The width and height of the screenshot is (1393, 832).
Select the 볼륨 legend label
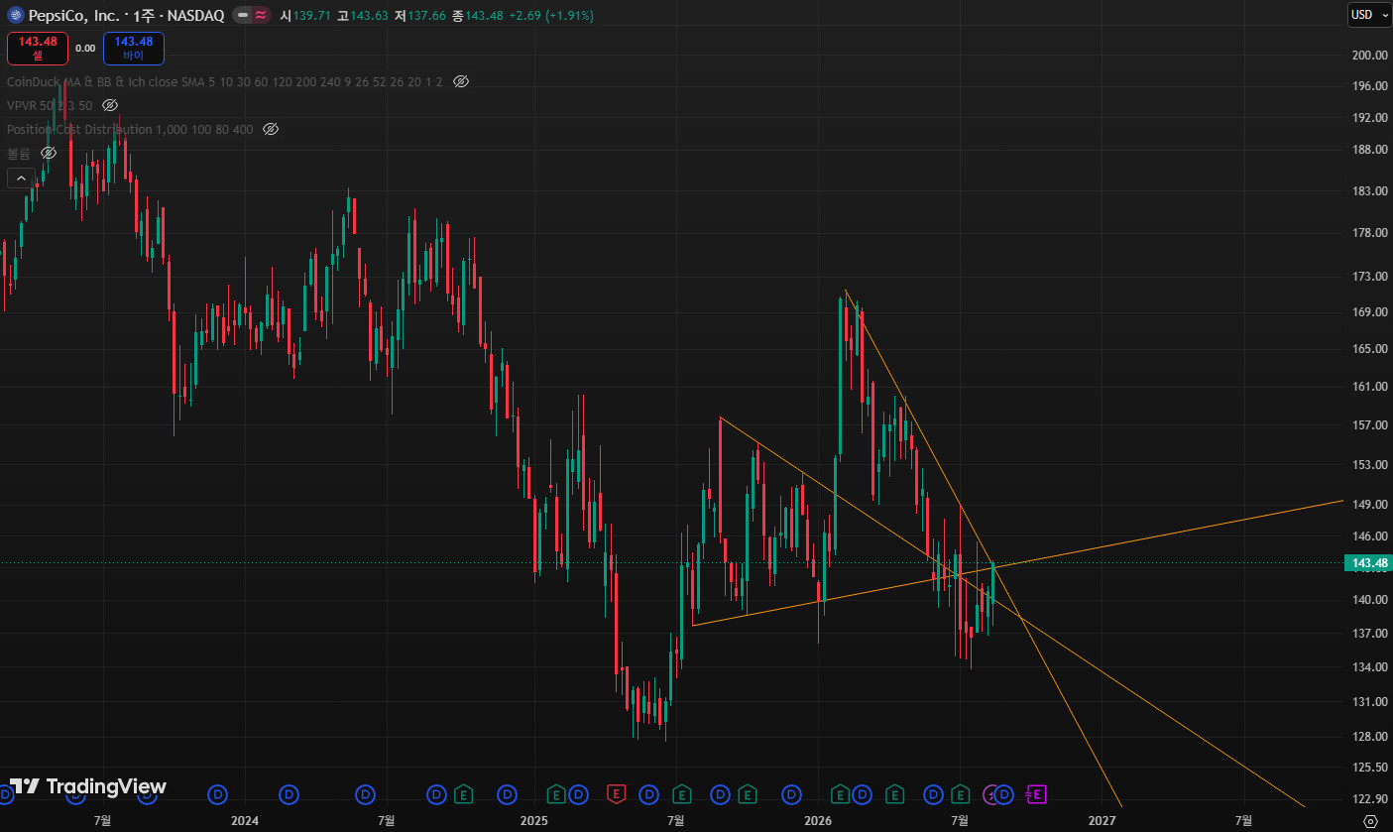(19, 153)
